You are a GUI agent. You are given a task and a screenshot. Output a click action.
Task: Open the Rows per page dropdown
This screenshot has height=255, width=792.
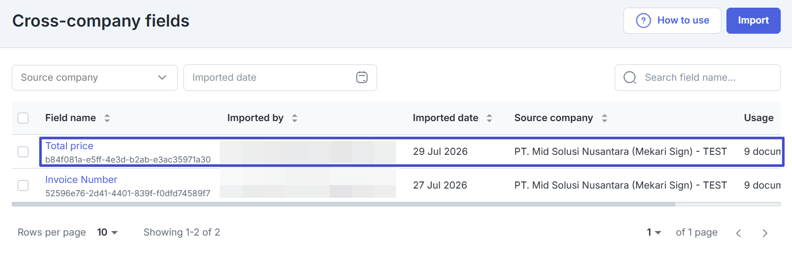[x=108, y=233]
